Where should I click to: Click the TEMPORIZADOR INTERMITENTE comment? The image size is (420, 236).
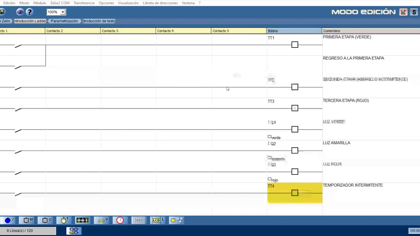(x=353, y=185)
